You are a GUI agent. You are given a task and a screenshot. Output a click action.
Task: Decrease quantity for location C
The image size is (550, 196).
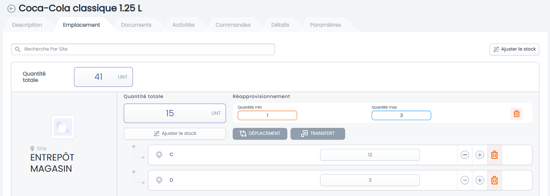point(465,155)
